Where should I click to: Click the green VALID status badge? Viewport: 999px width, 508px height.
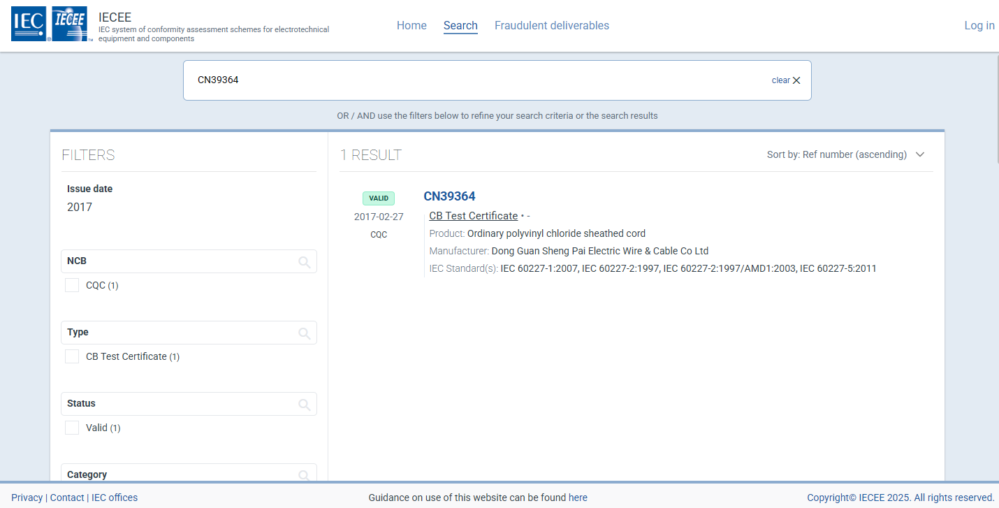(x=378, y=198)
